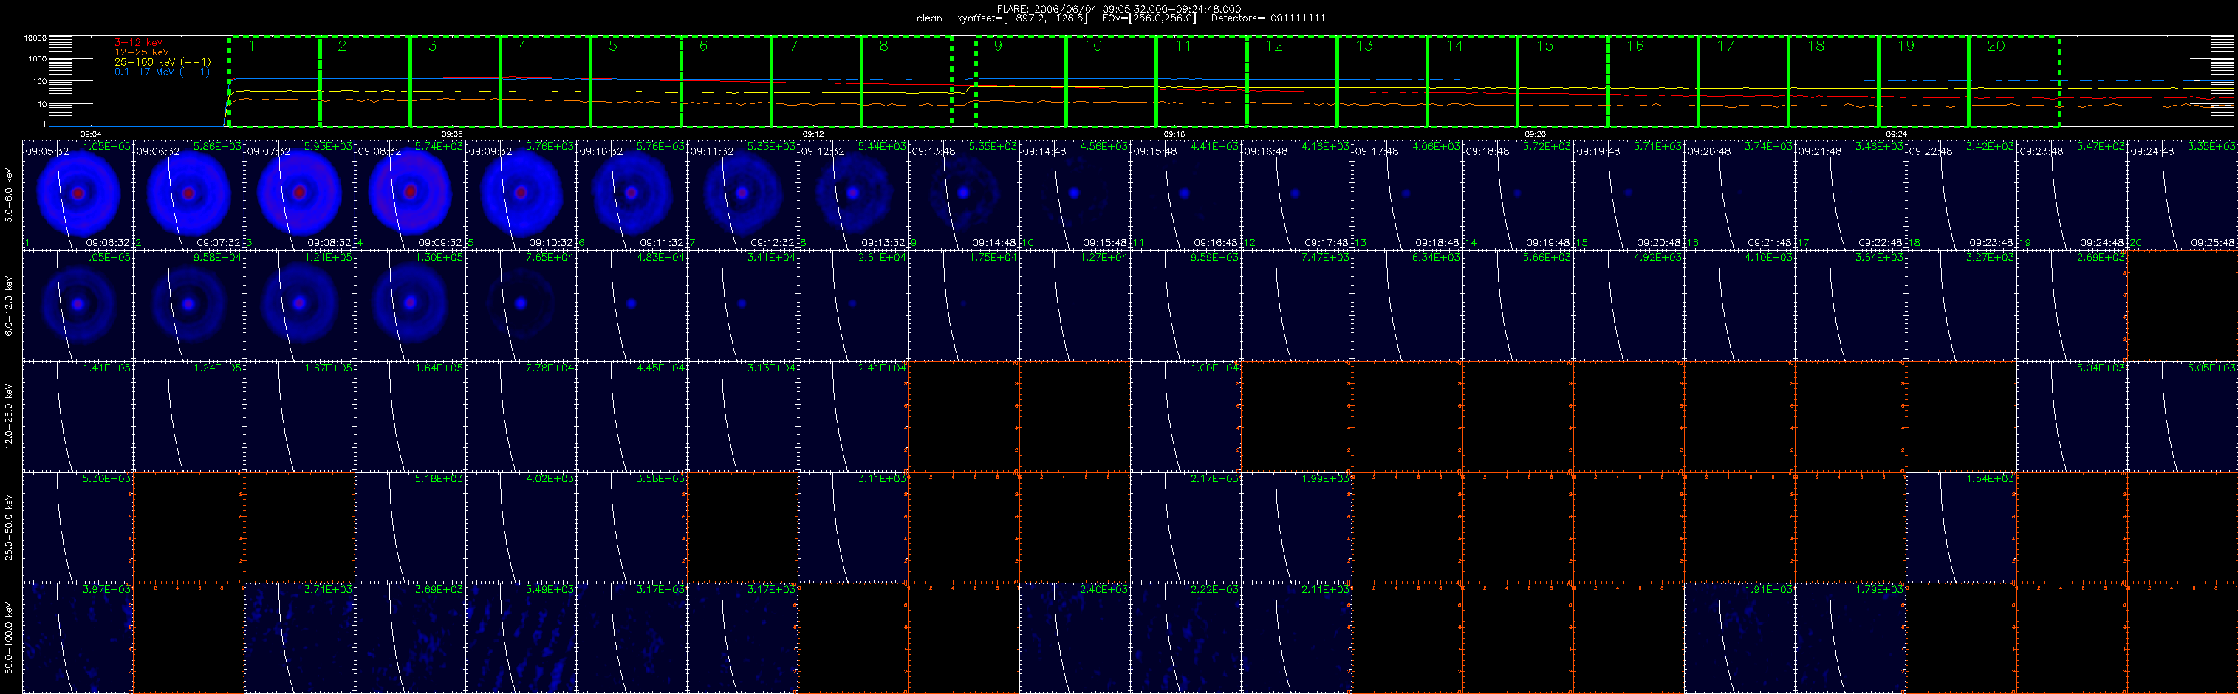
Task: Open 25-50 keV image with peak 1.54E+03
Action: coord(1961,526)
